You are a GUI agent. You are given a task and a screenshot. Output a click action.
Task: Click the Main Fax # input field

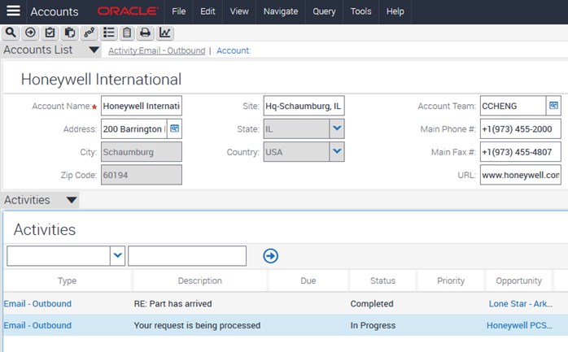click(521, 151)
